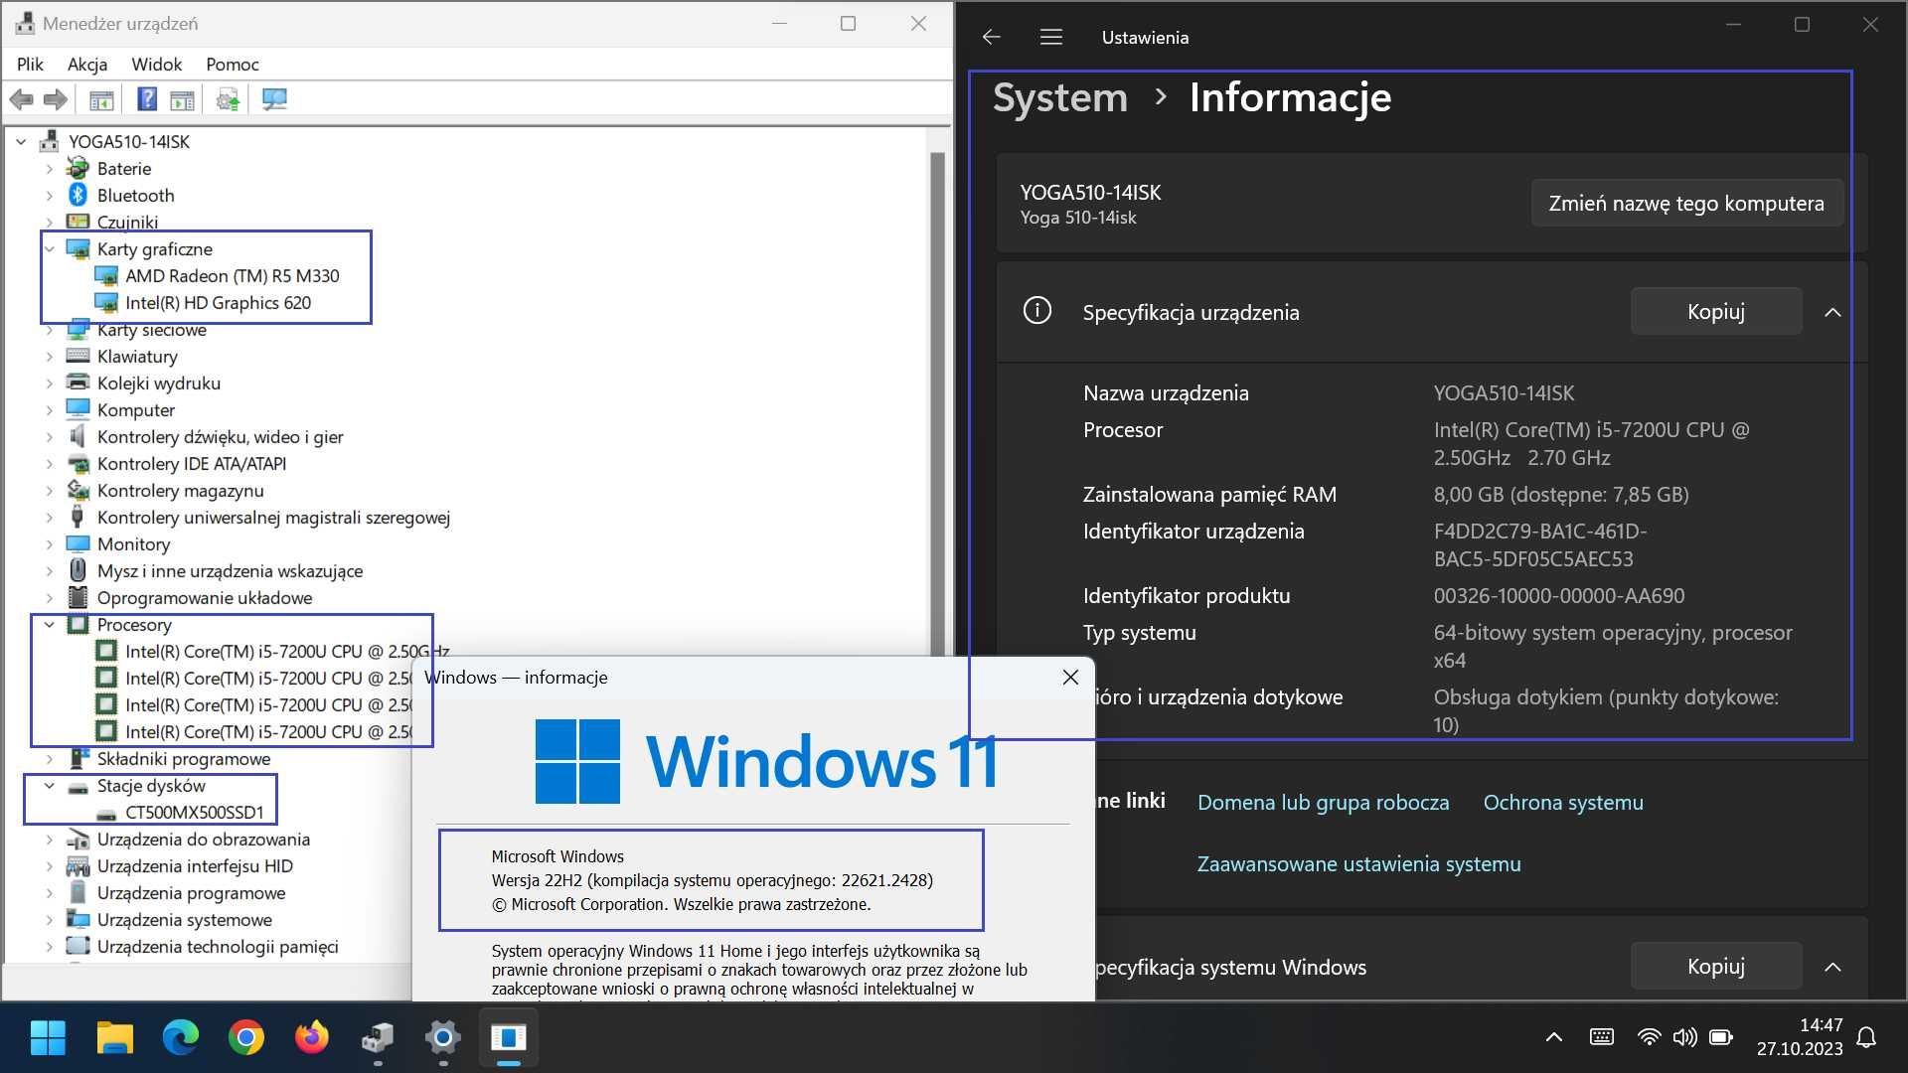Launch Microsoft Edge from the taskbar
Screen dimensions: 1908x1073
point(180,1038)
